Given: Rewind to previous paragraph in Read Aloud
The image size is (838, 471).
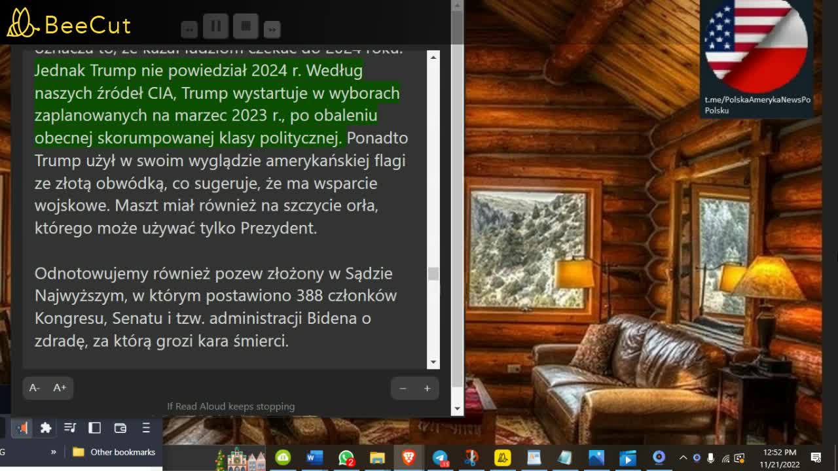Looking at the screenshot, I should (189, 29).
